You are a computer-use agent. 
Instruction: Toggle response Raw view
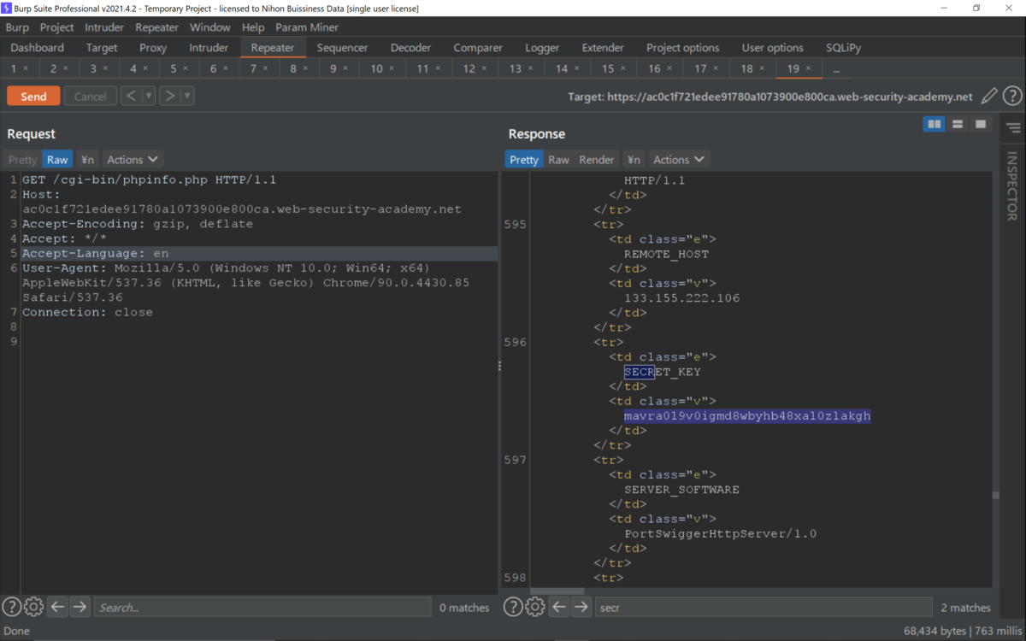[x=558, y=159]
